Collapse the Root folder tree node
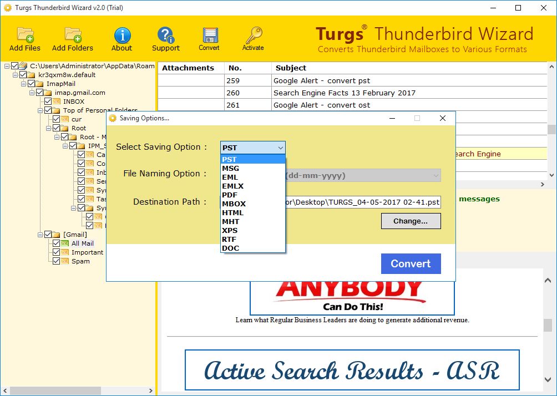 (x=48, y=128)
